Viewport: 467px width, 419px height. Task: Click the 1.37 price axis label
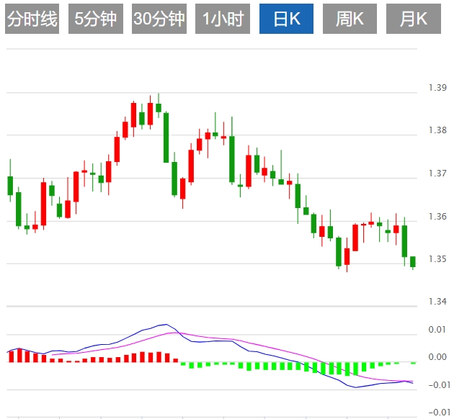pyautogui.click(x=437, y=174)
